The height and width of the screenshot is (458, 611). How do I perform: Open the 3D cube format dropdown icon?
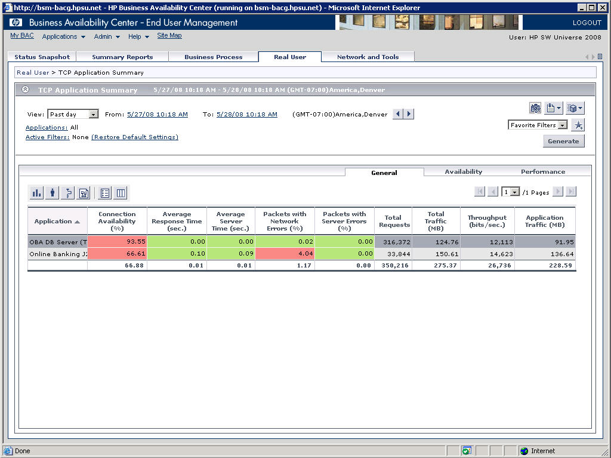(x=575, y=108)
